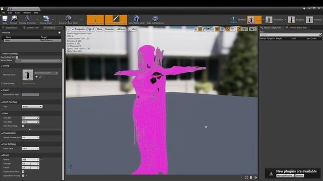Click the Lit view mode button
The width and height of the screenshot is (323, 181).
tap(91, 29)
